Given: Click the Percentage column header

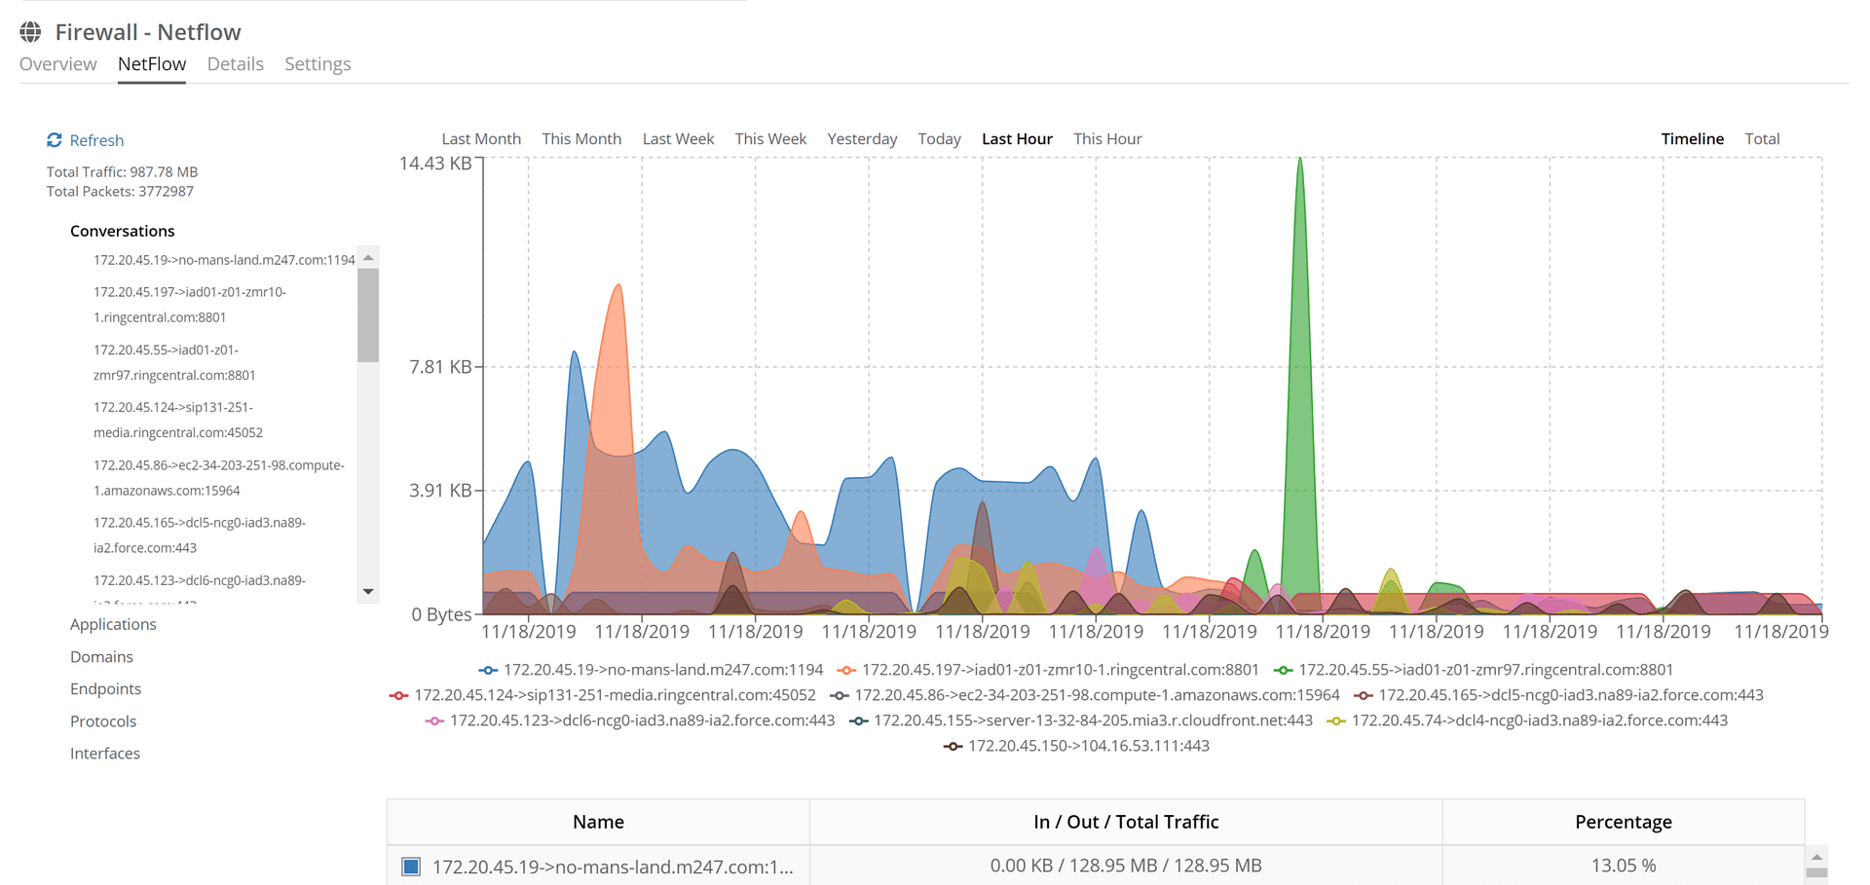Looking at the screenshot, I should point(1623,822).
